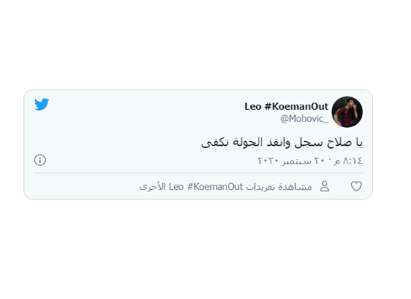Like the tweet with the heart icon
Image resolution: width=411 pixels, height=299 pixels.
coord(356,186)
